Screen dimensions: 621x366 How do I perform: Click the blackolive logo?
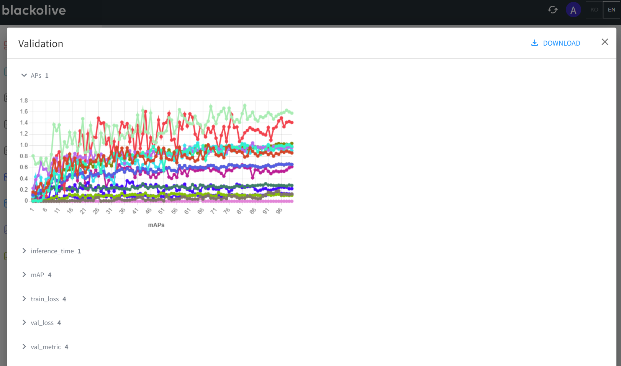tap(34, 10)
